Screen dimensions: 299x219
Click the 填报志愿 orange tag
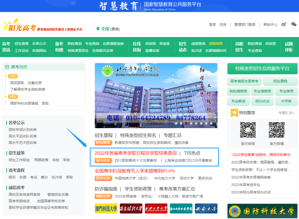[103, 196]
